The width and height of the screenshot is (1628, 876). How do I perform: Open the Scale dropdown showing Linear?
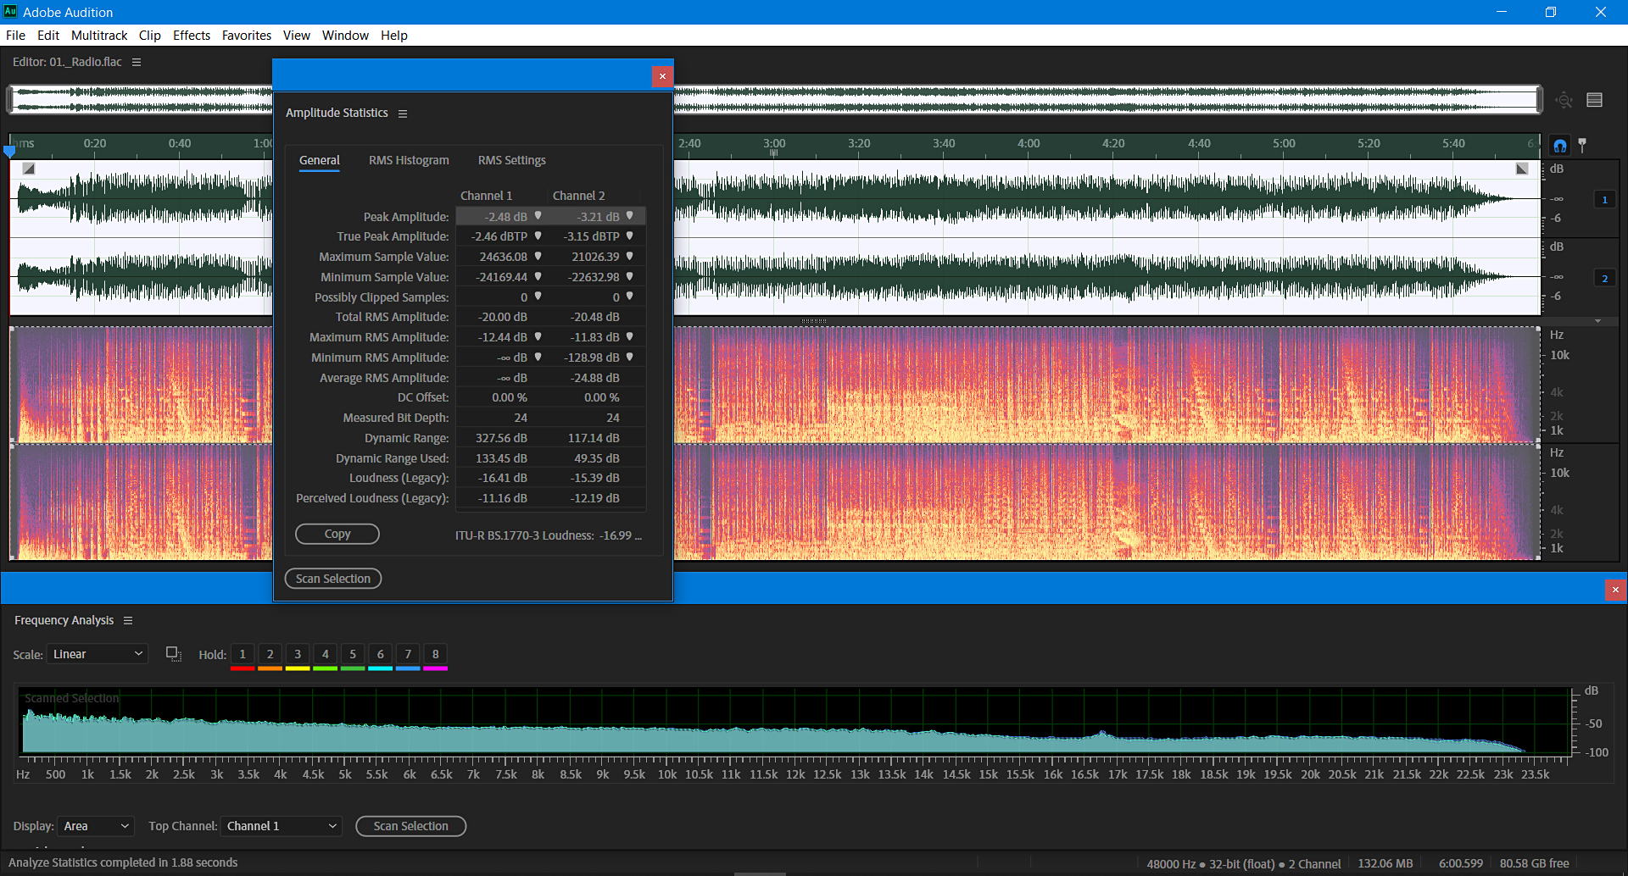[97, 653]
